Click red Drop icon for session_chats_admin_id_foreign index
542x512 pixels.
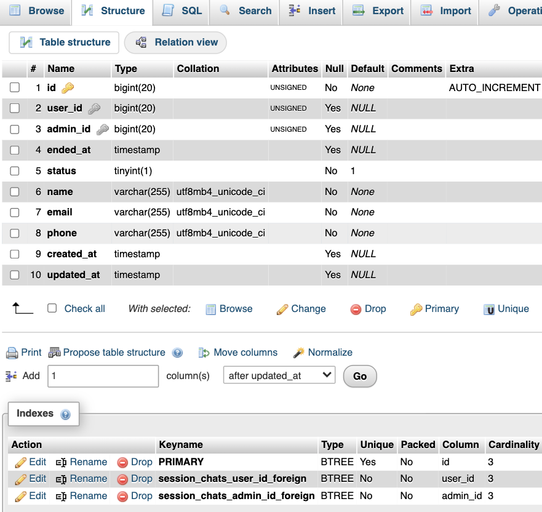pyautogui.click(x=122, y=497)
